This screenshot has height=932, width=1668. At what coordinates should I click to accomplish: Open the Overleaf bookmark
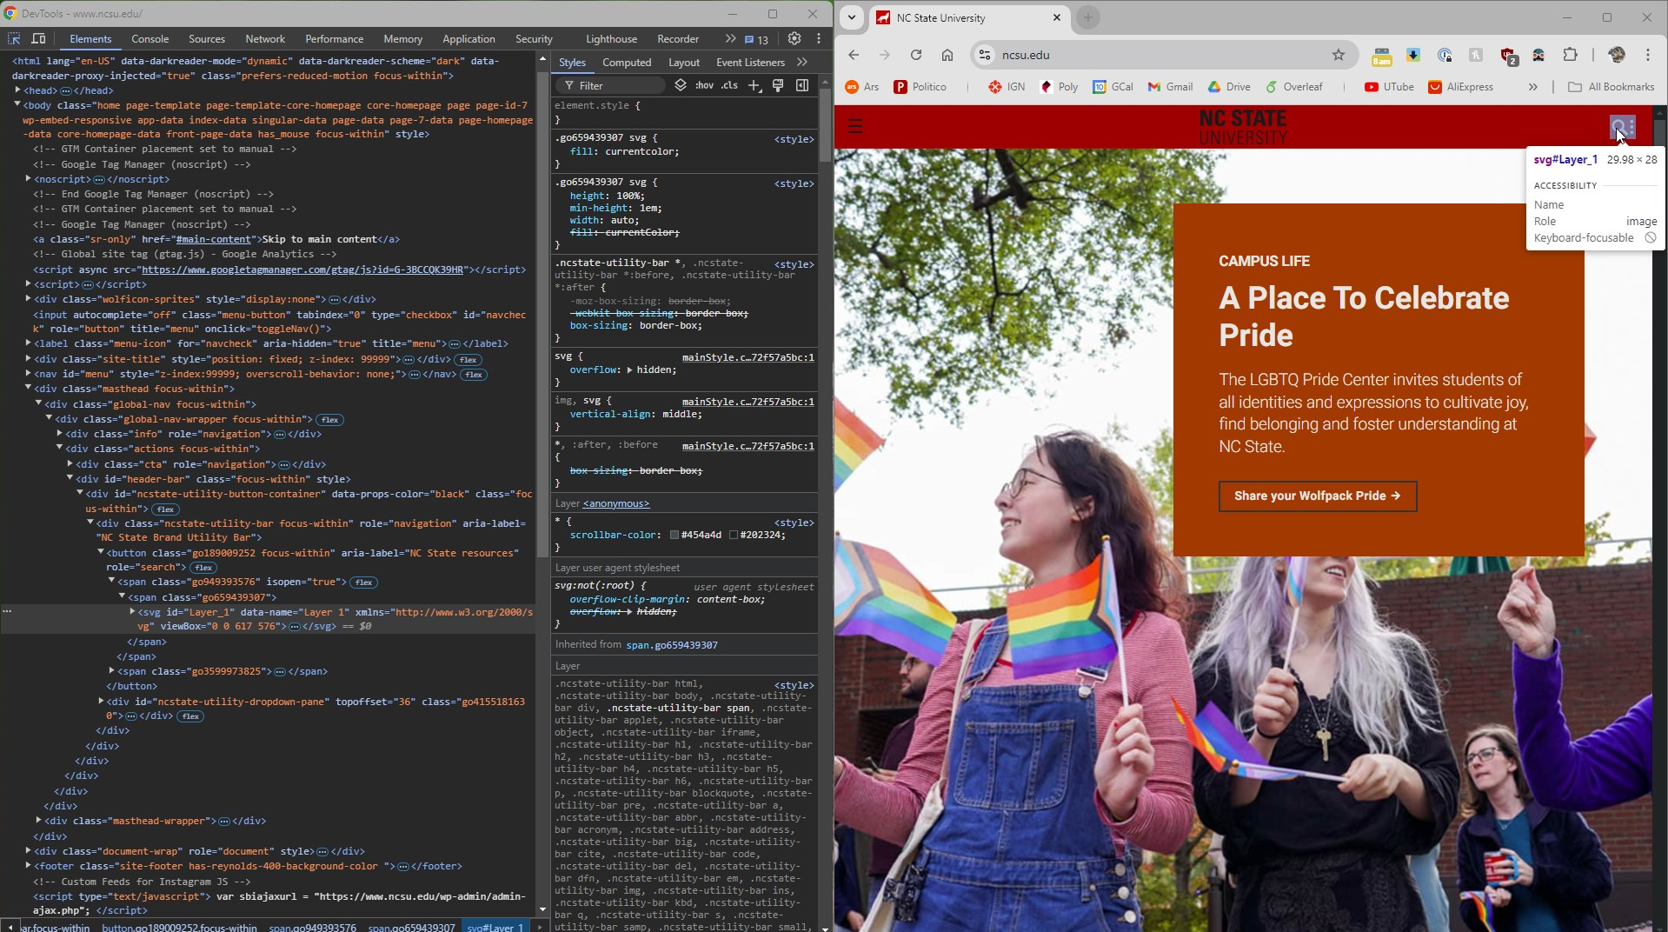1294,87
